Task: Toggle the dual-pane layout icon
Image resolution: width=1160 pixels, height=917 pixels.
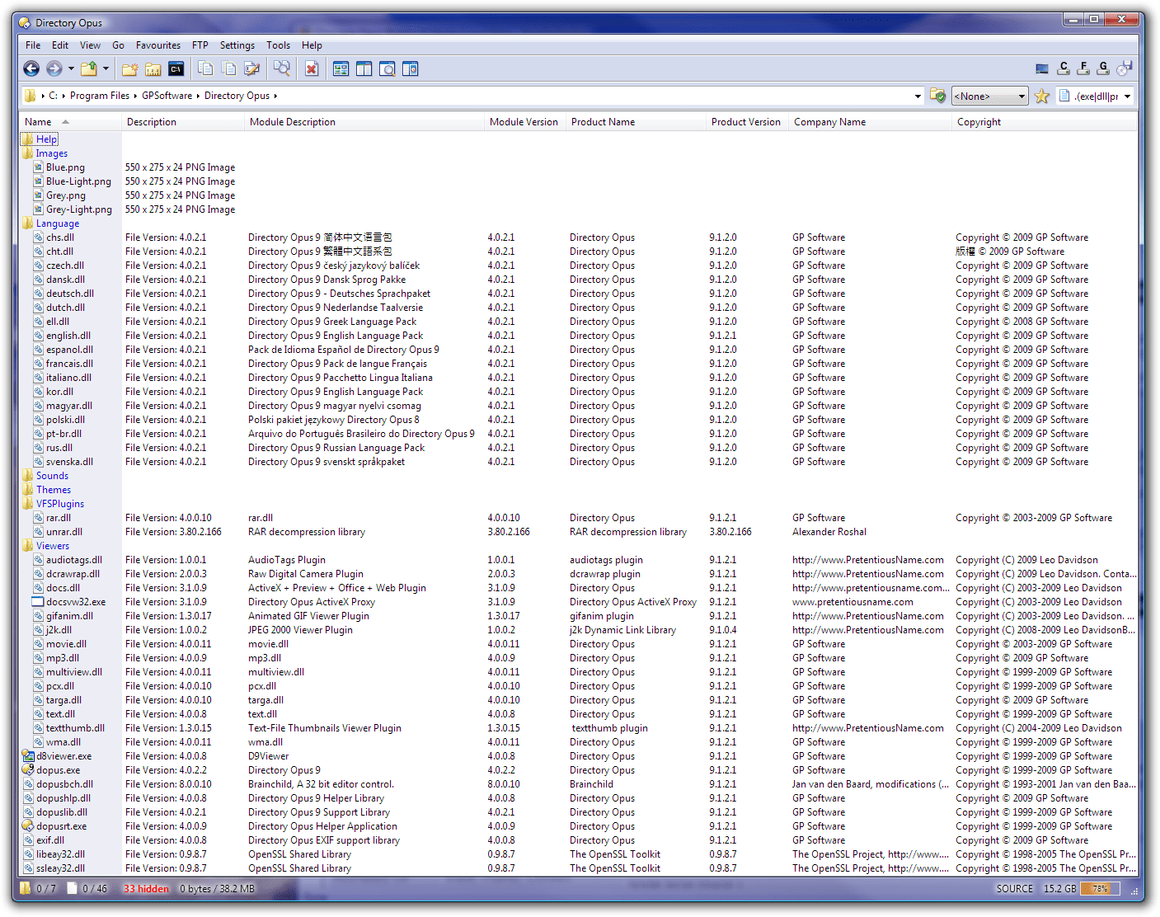Action: click(364, 68)
